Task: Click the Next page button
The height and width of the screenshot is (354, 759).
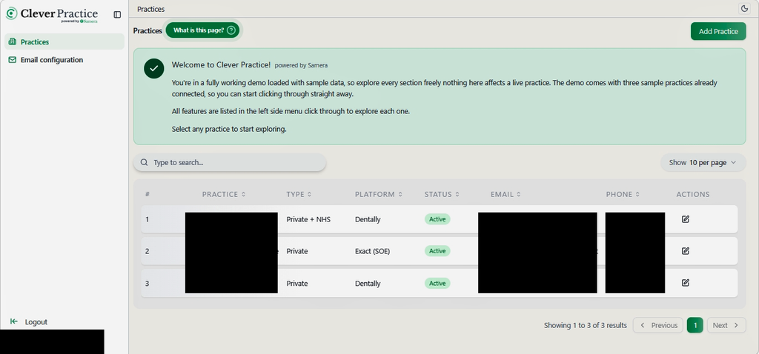Action: point(726,325)
